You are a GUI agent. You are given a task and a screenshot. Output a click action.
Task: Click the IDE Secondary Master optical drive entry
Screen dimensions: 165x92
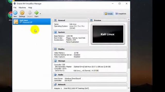92,67
